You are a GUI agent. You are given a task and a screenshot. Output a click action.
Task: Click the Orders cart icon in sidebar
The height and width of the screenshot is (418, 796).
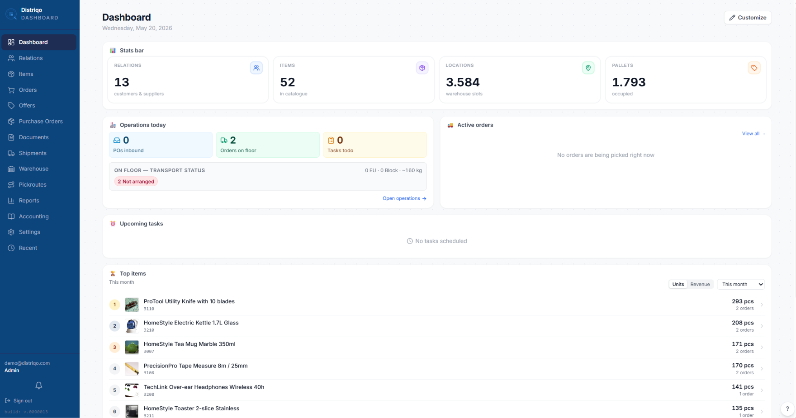click(x=11, y=90)
